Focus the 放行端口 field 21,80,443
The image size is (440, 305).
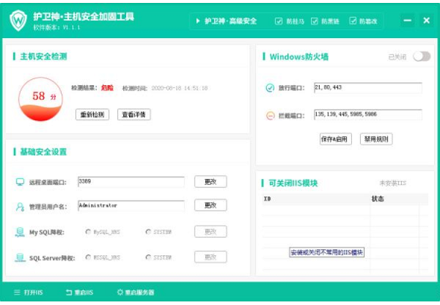[x=368, y=87]
